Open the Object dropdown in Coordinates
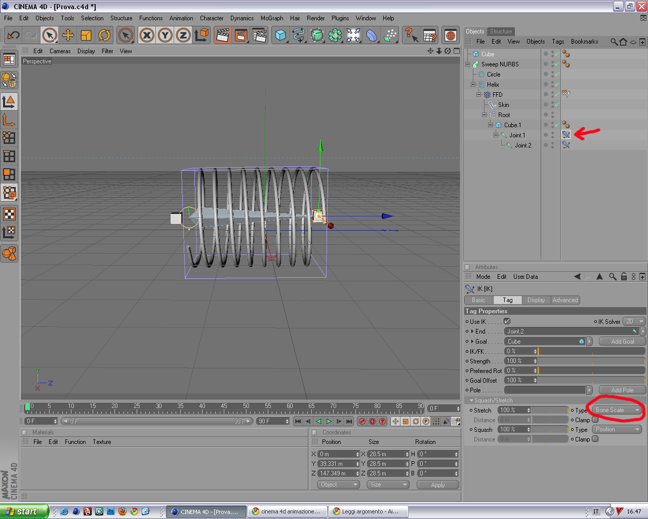648x519 pixels. click(x=339, y=485)
